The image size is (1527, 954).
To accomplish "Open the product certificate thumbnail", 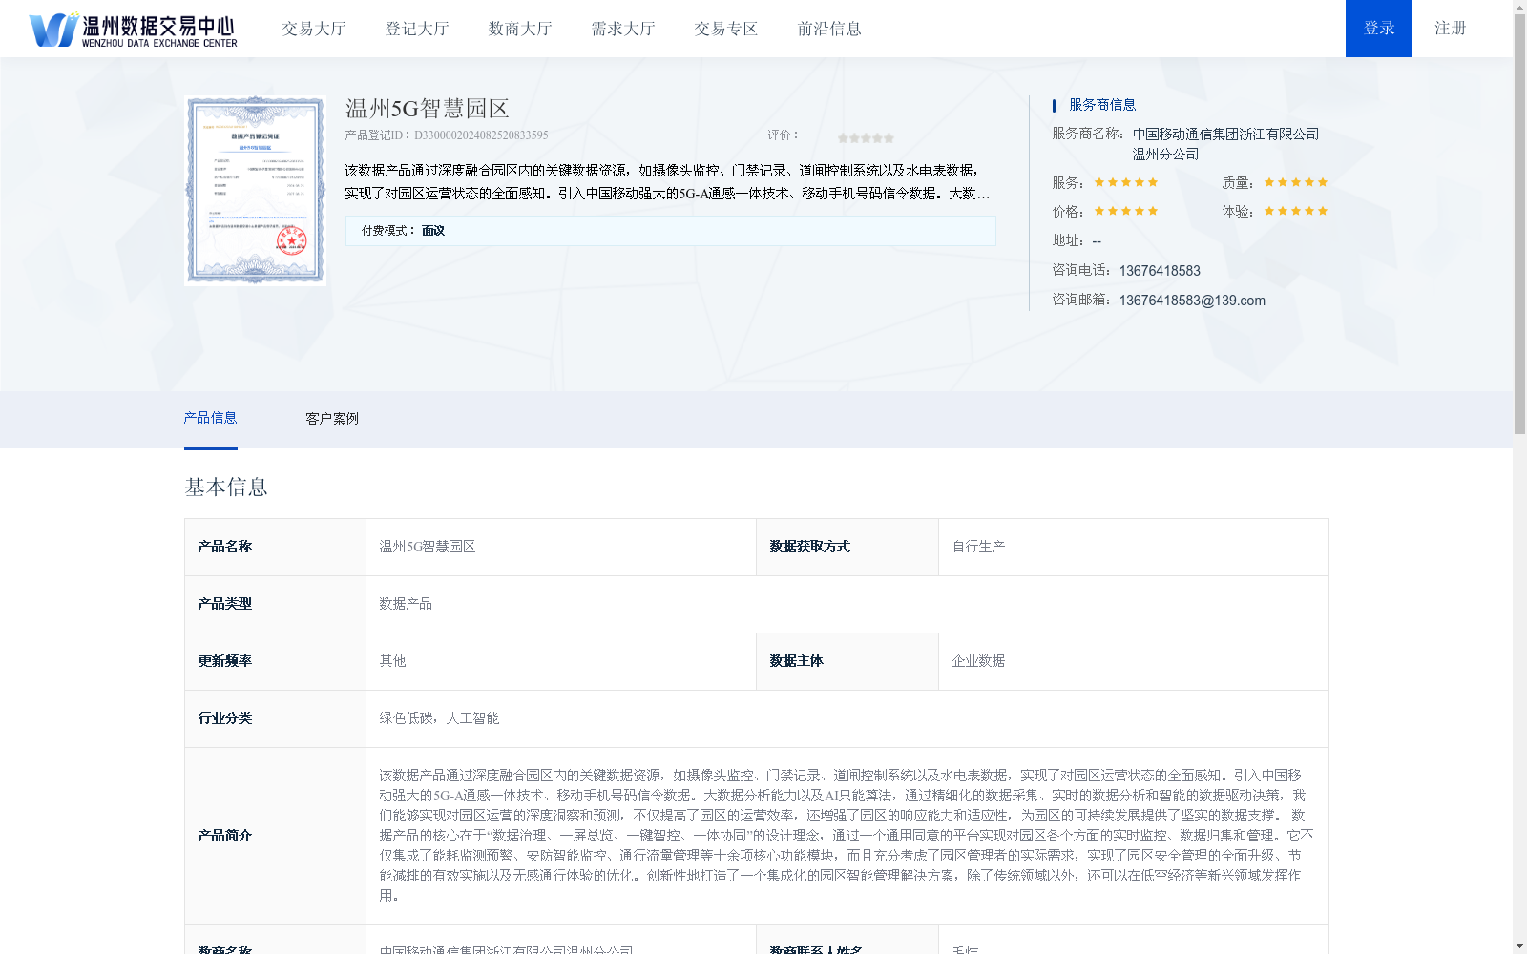I will click(256, 190).
